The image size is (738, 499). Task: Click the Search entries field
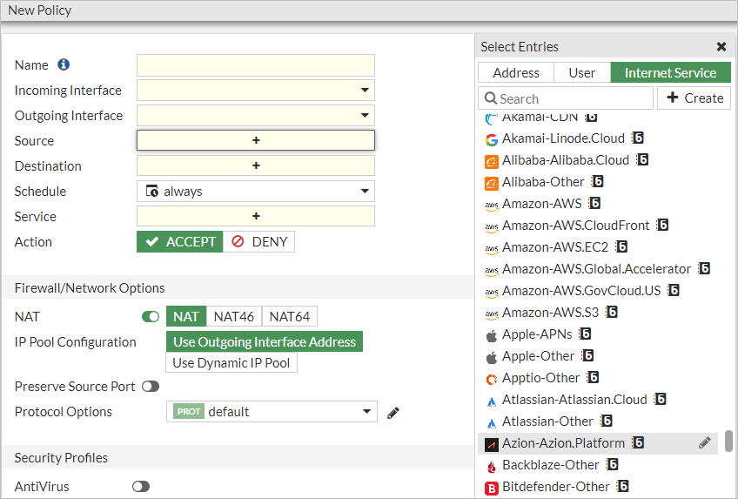click(x=566, y=98)
